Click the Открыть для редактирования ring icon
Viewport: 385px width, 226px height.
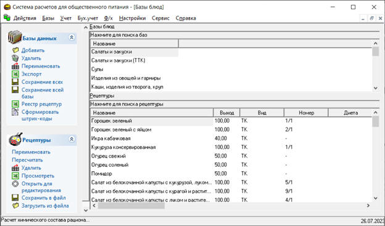tap(15, 184)
